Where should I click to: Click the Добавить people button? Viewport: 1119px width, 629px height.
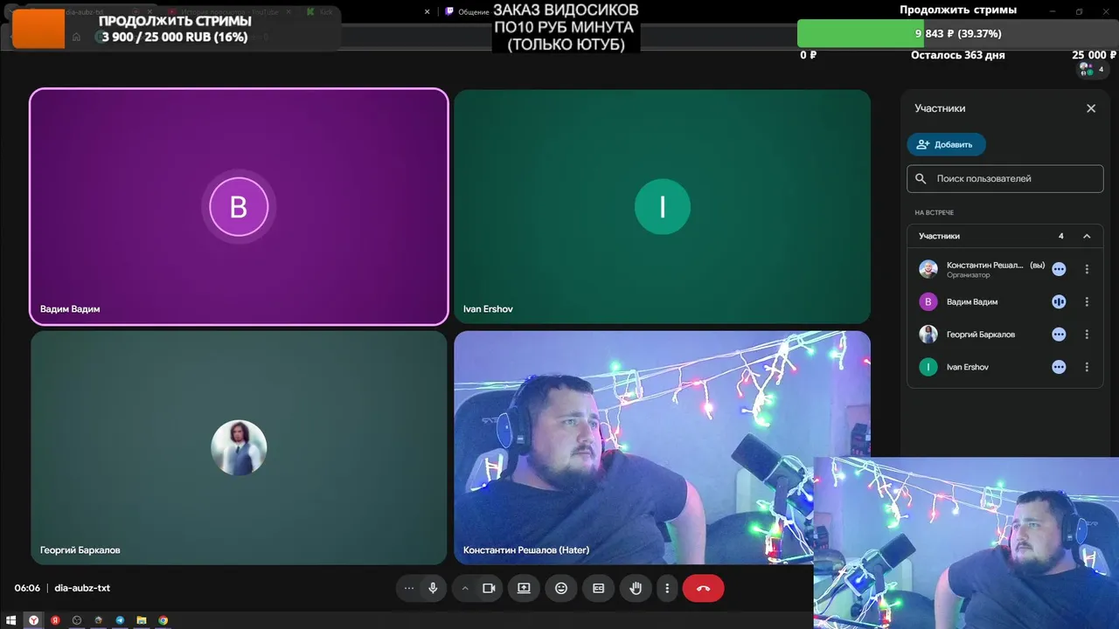946,144
